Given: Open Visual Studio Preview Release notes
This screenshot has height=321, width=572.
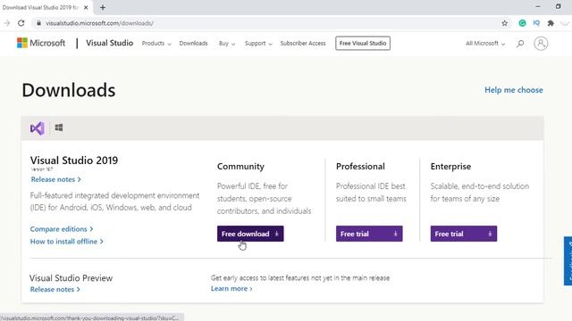Looking at the screenshot, I should (55, 289).
